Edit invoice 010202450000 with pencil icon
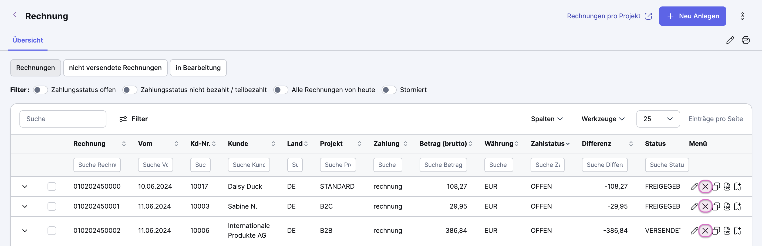Screen dimensions: 762x246 coord(694,187)
